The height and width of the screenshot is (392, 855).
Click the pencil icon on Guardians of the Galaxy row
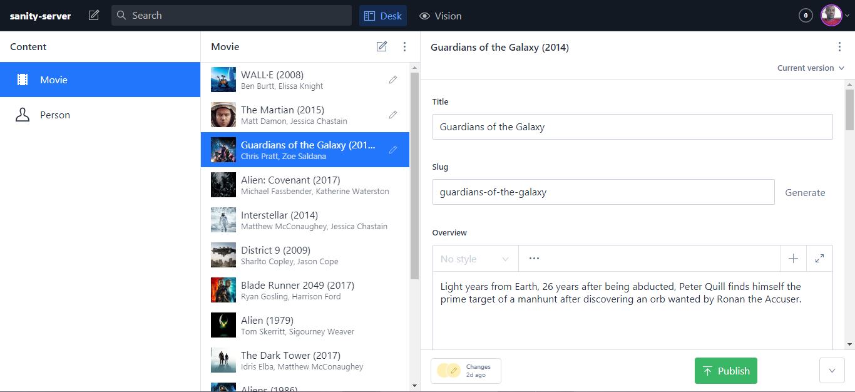click(x=393, y=150)
